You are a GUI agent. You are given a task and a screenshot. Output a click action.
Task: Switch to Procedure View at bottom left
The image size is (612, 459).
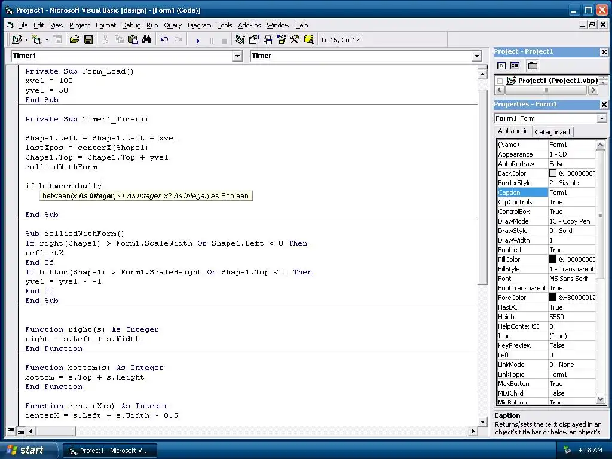(11, 430)
